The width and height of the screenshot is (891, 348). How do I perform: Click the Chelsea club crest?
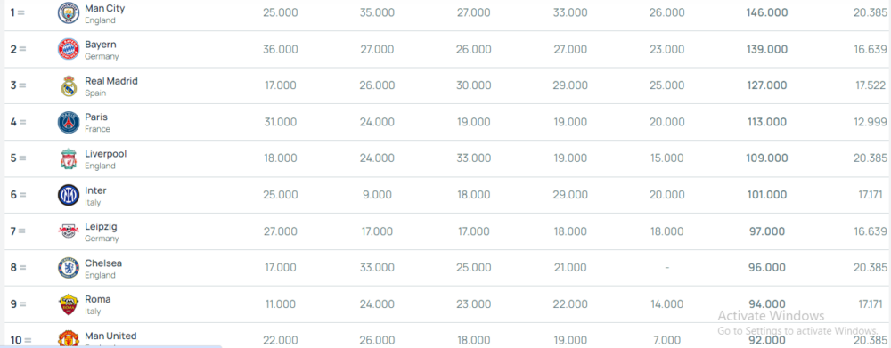[x=69, y=267]
